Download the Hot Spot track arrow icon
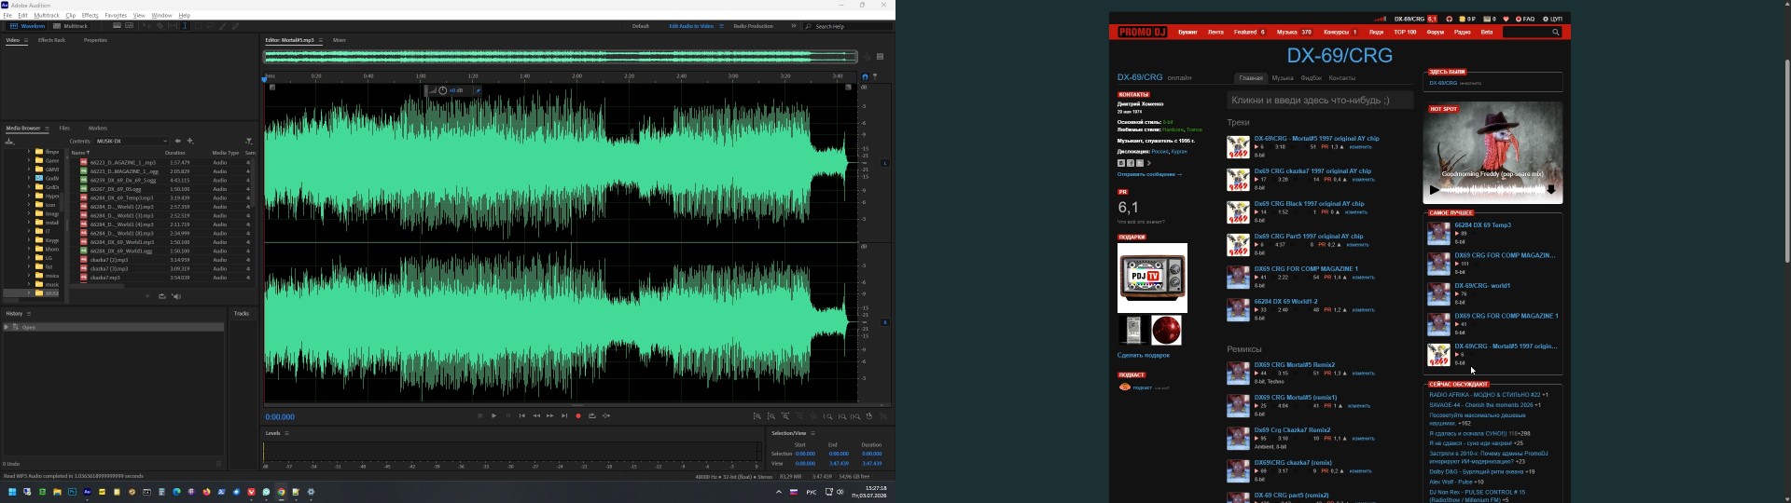 1551,189
